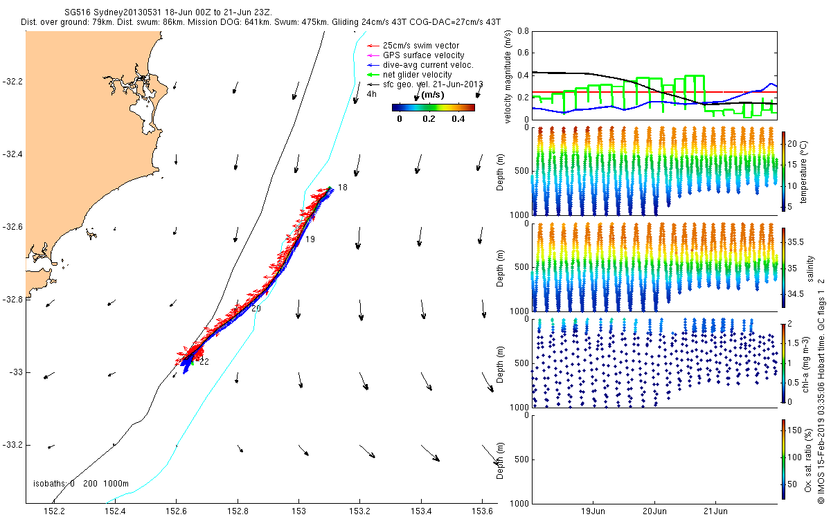
Task: Click the latitude tick '-32.2'
Action: pyautogui.click(x=12, y=82)
